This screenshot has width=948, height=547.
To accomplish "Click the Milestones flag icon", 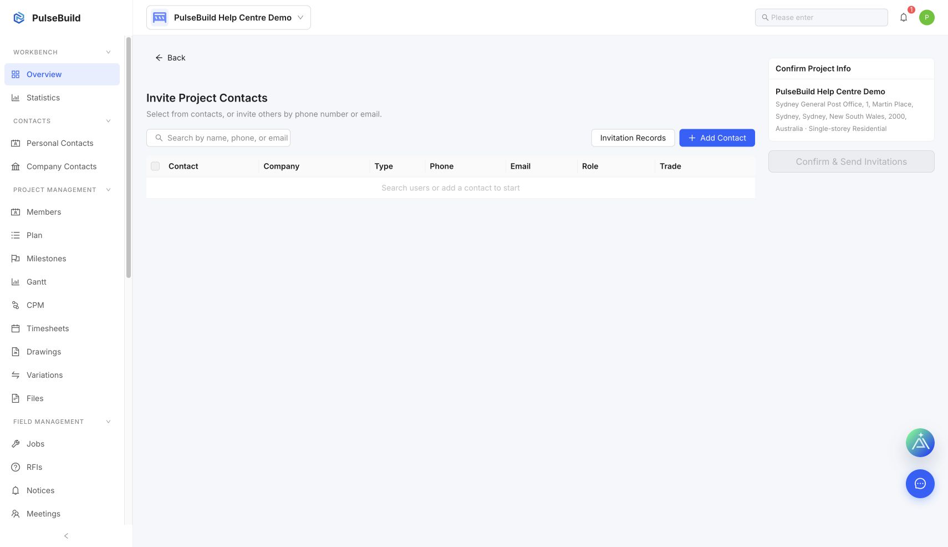I will [16, 259].
